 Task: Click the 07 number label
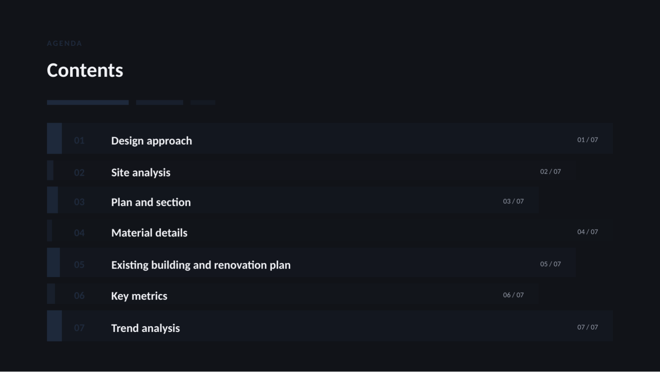(x=79, y=328)
